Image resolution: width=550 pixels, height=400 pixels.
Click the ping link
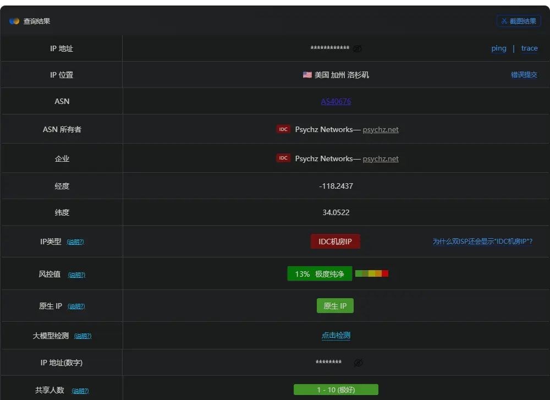[499, 48]
